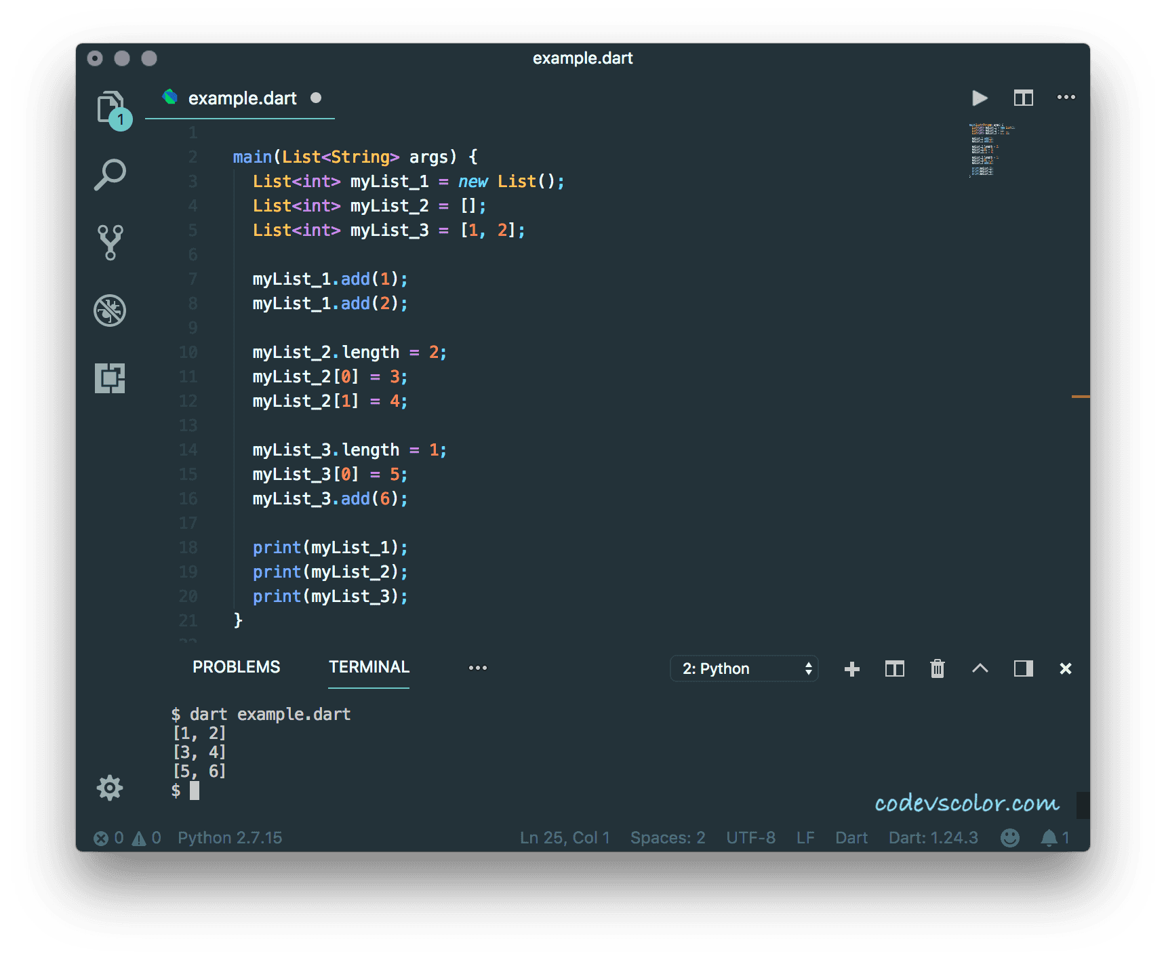
Task: Create a new terminal with plus icon
Action: (x=852, y=669)
